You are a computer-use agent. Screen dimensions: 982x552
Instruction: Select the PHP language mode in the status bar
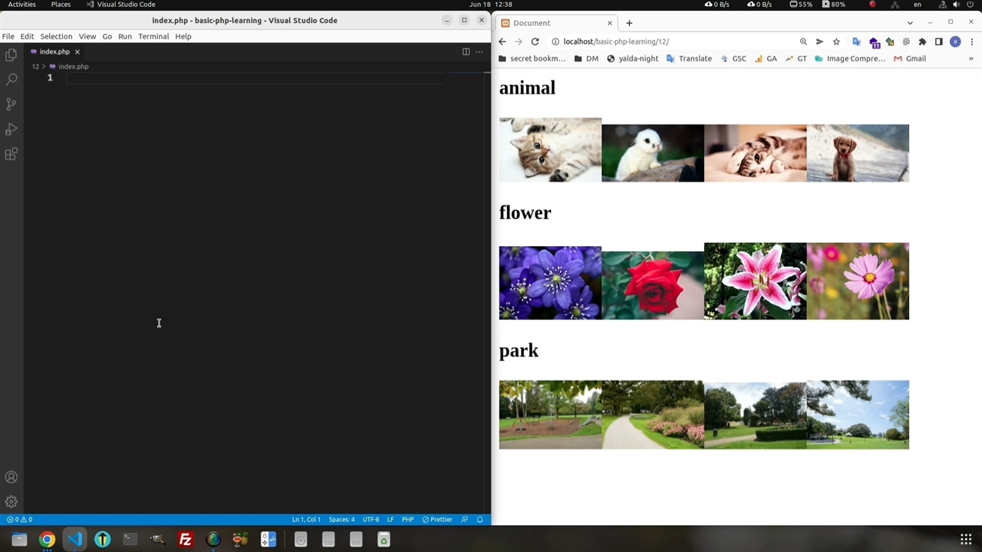(x=407, y=519)
